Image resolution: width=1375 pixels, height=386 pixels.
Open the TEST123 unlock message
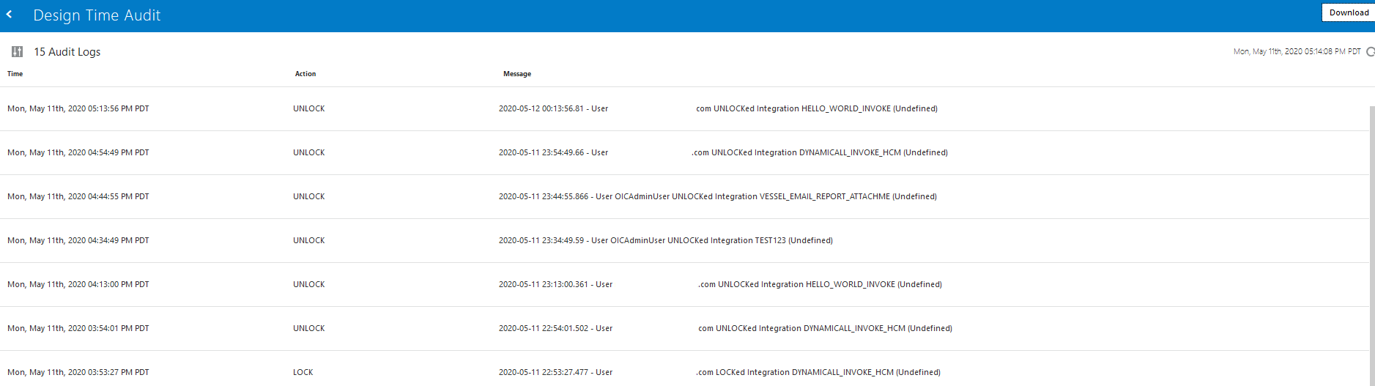coord(666,240)
